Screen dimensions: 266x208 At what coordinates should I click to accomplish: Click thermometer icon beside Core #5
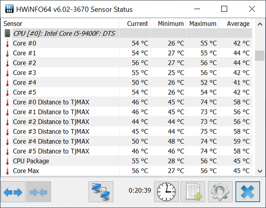coord(7,92)
